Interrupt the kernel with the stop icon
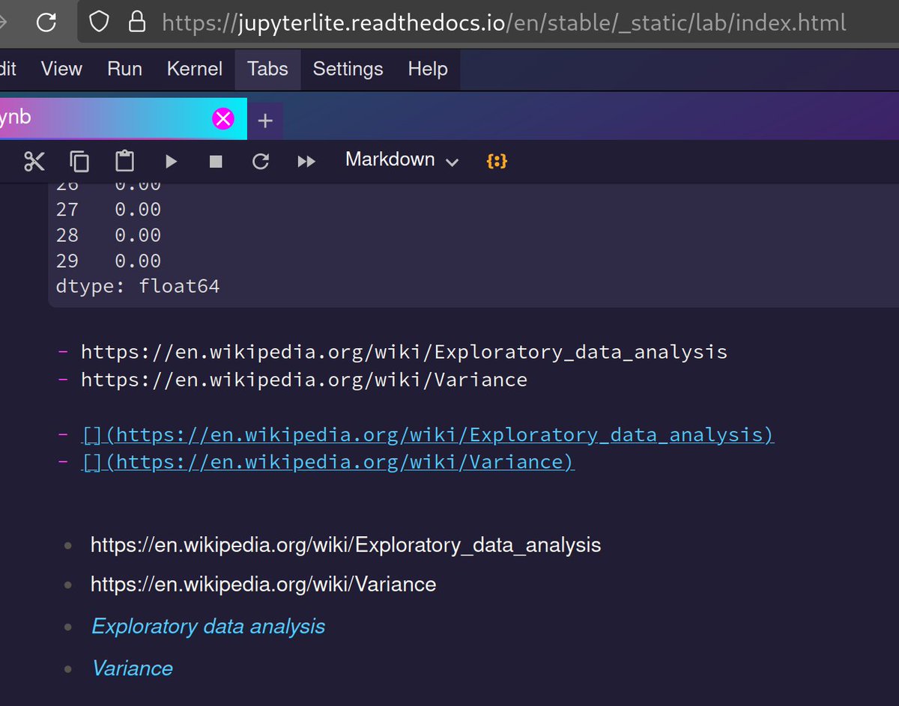The image size is (899, 706). tap(216, 160)
